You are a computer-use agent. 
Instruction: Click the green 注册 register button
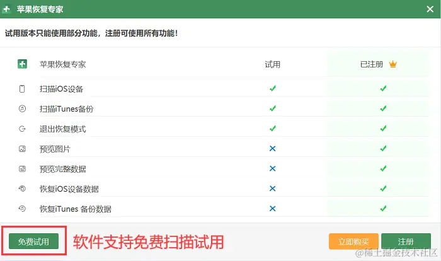[406, 241]
